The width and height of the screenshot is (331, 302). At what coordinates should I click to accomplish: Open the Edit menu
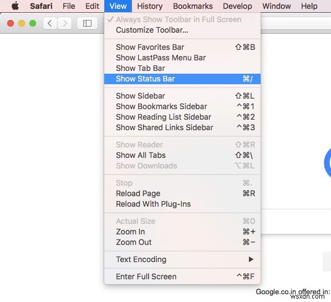(x=92, y=6)
